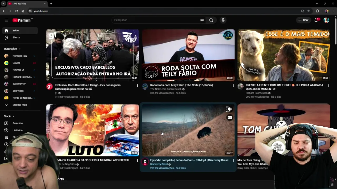Open Histórico in sidebar
337x189 pixels.
tap(20, 130)
